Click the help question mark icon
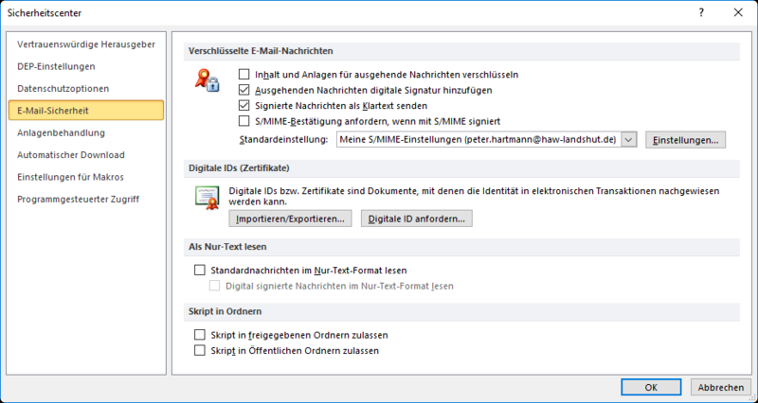The height and width of the screenshot is (403, 758). point(701,12)
